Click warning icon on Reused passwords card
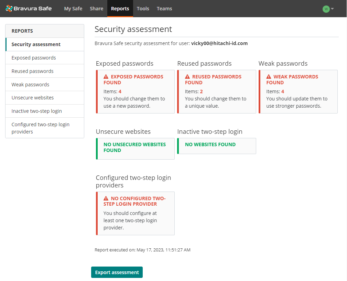347x281 pixels. (188, 76)
